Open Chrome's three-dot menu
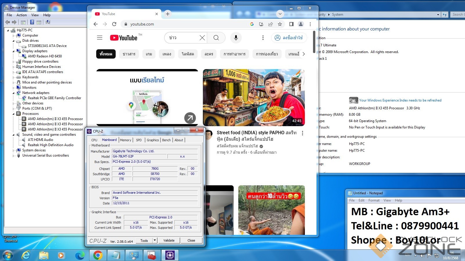 [310, 24]
